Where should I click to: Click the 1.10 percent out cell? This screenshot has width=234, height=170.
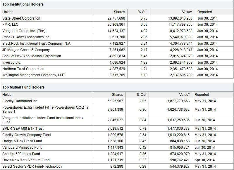point(144,75)
